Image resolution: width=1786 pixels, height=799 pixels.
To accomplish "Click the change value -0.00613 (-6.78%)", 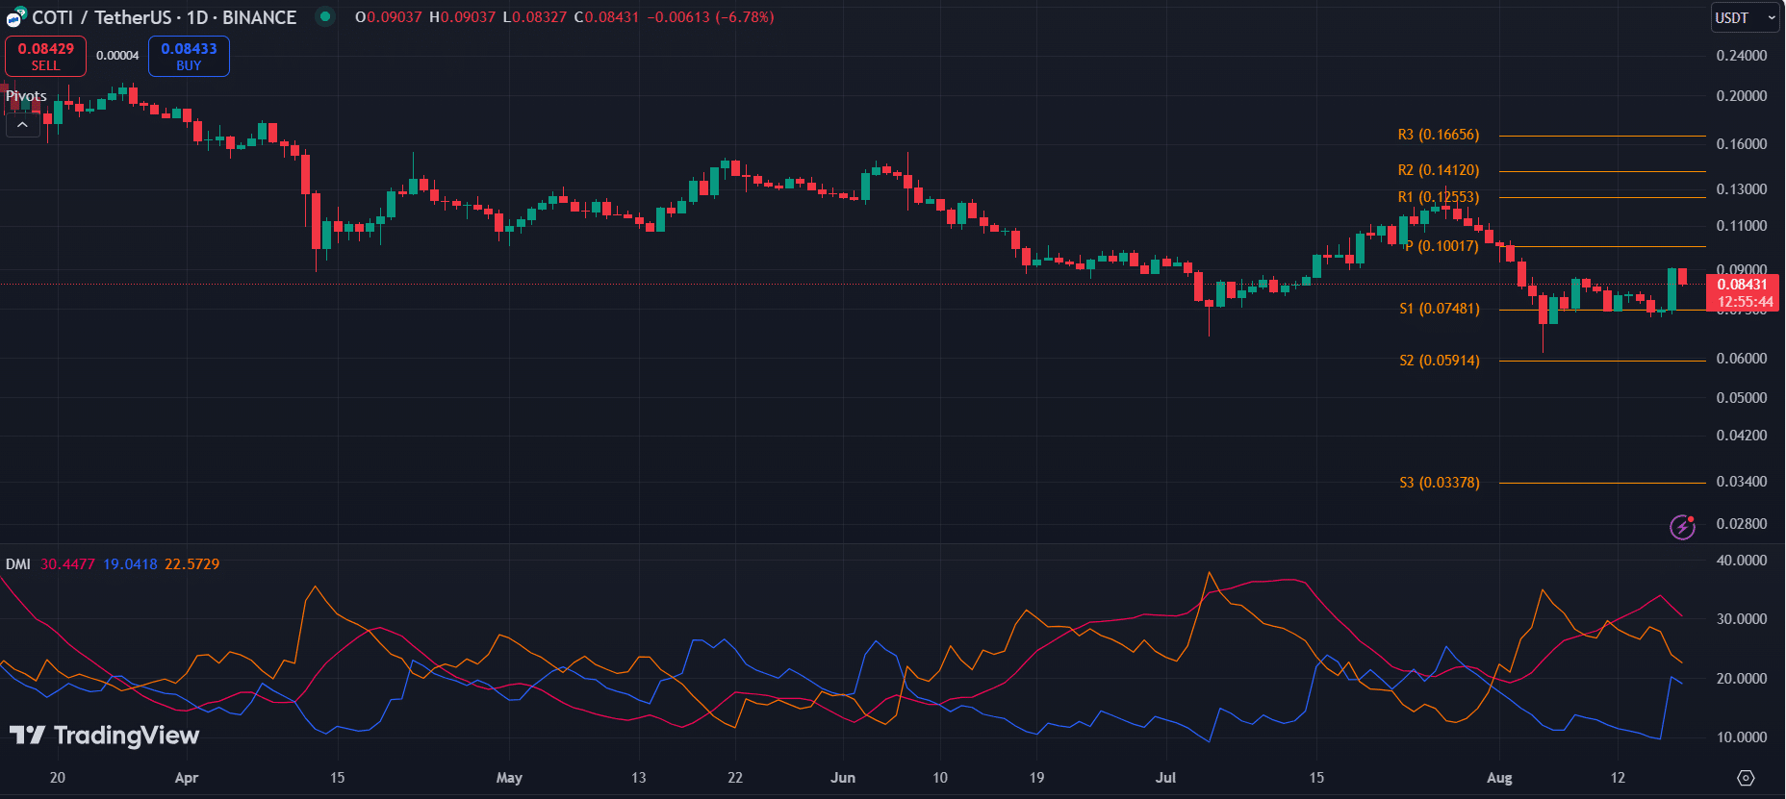I will point(710,17).
